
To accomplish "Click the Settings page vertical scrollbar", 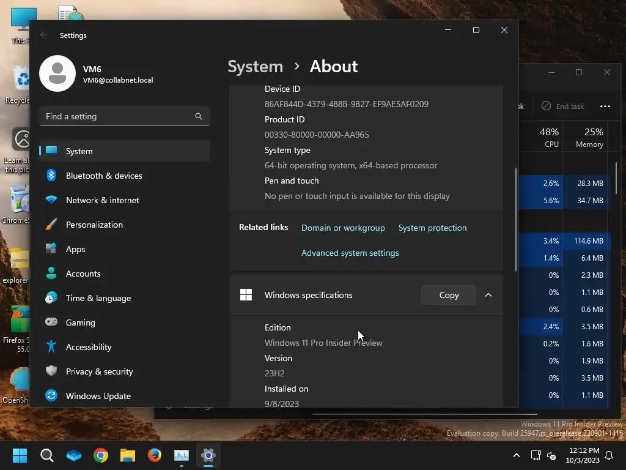I will point(516,219).
